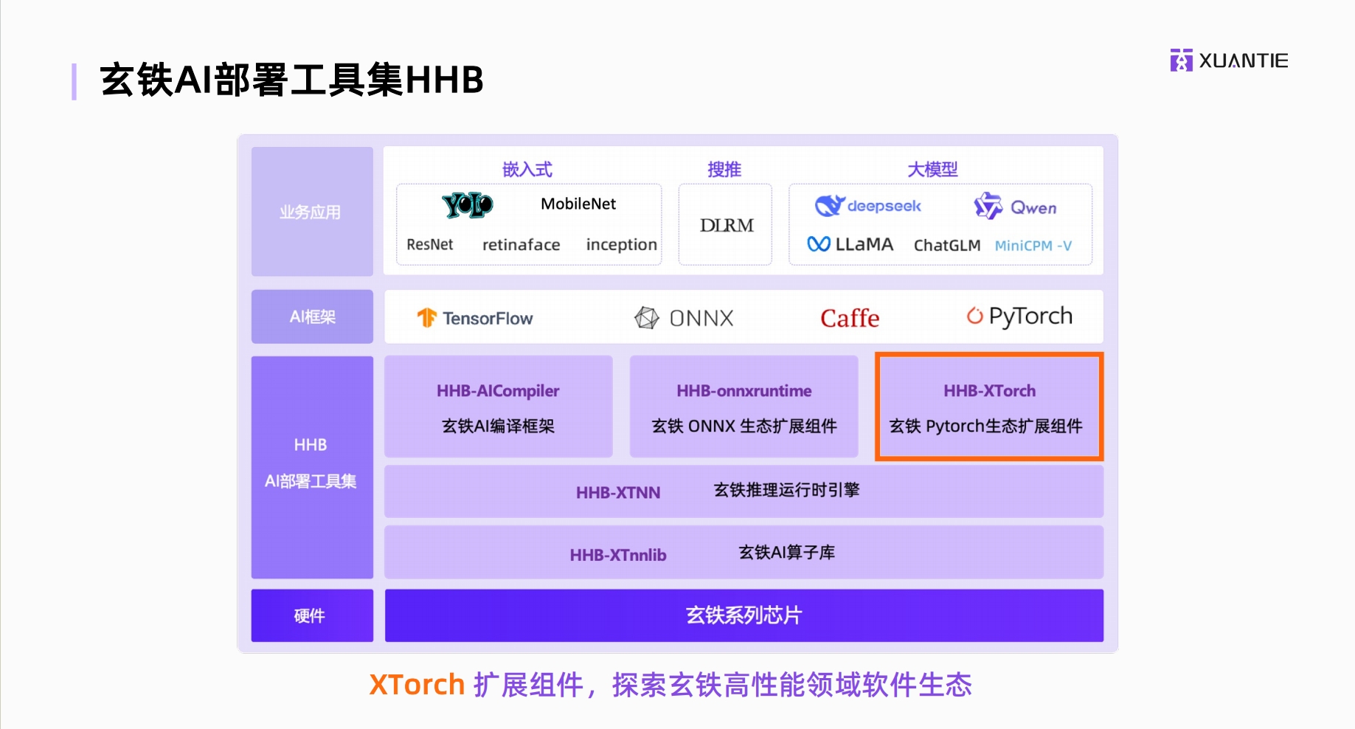Click the Qwen wordmark
Image resolution: width=1355 pixels, height=729 pixels.
coord(1033,208)
